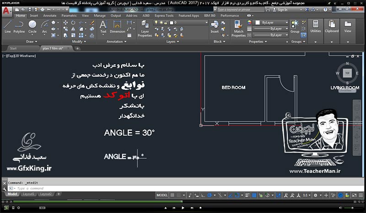Viewport: 366px width, 213px height.
Task: Click the Plot printer icon in quick access toolbar
Action: click(42, 10)
